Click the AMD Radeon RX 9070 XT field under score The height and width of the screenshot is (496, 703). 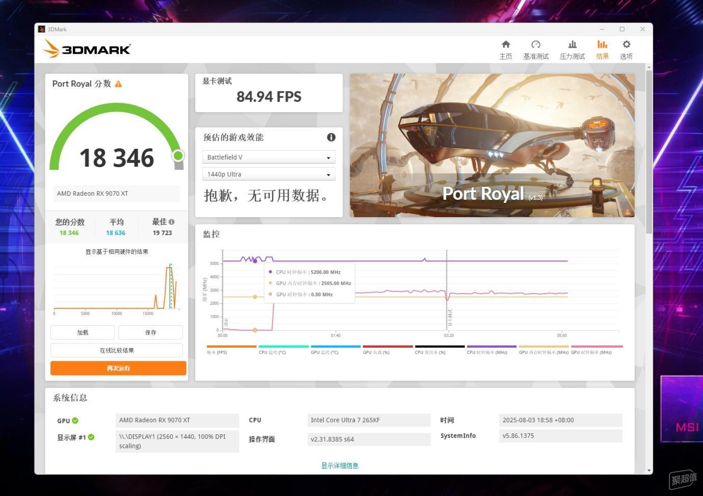(x=117, y=193)
